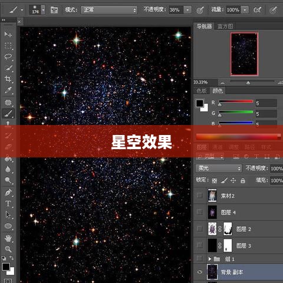Click the 图层 3 layer mask thumbnail
This screenshot has width=283, height=283.
coord(228,245)
